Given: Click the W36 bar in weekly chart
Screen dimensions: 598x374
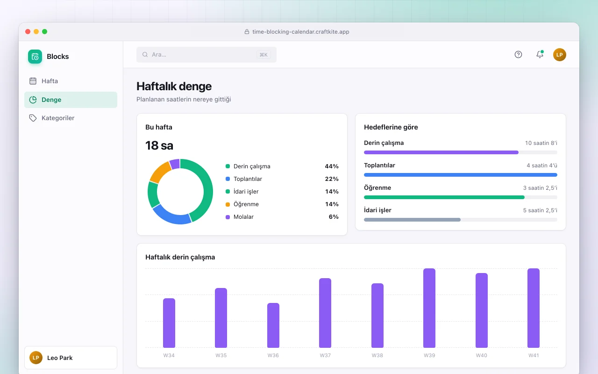Looking at the screenshot, I should pyautogui.click(x=273, y=325).
